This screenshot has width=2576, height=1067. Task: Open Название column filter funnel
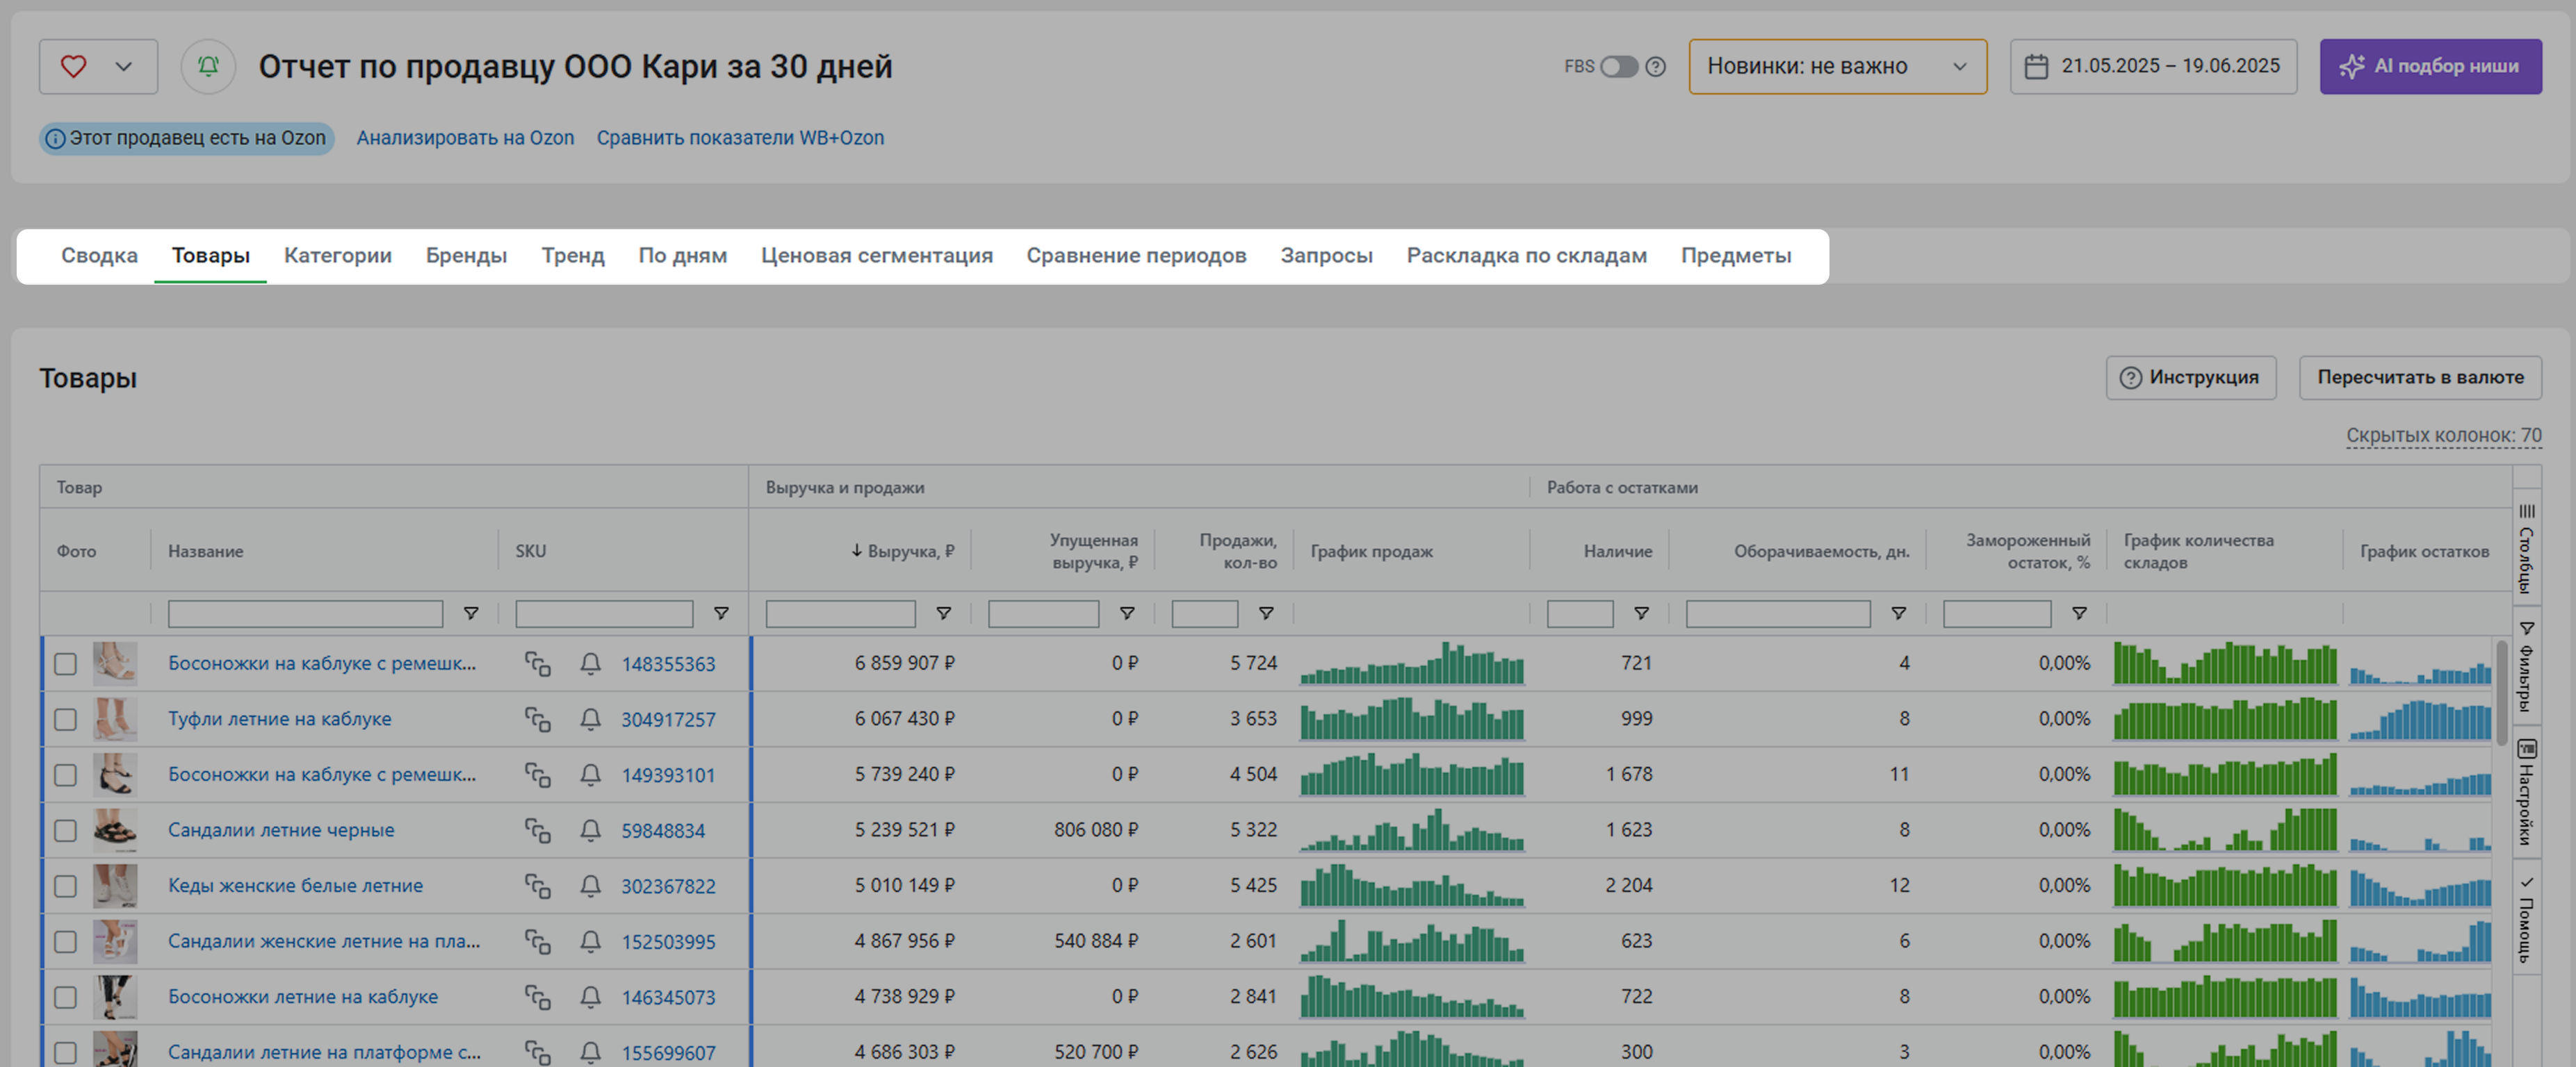471,613
